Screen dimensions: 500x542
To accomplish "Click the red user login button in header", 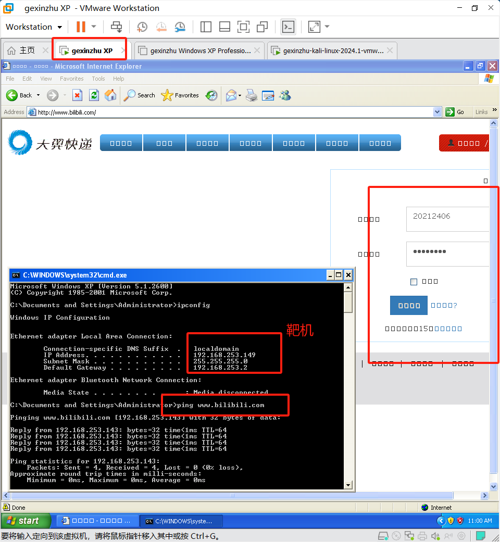I will point(464,143).
